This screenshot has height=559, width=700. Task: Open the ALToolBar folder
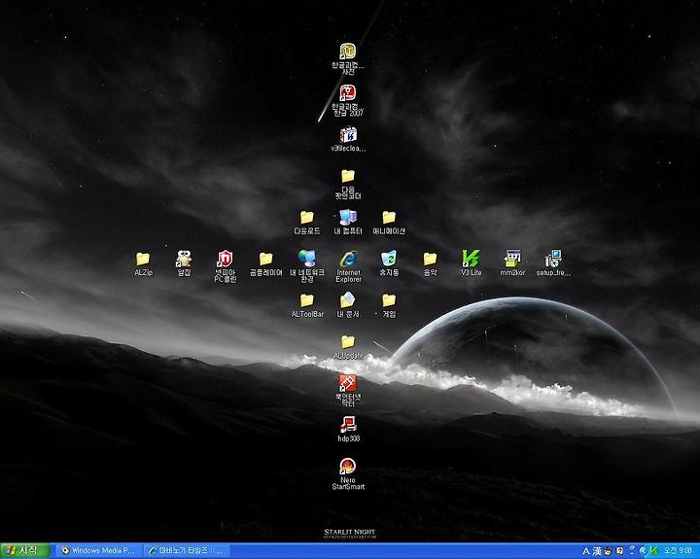click(306, 305)
